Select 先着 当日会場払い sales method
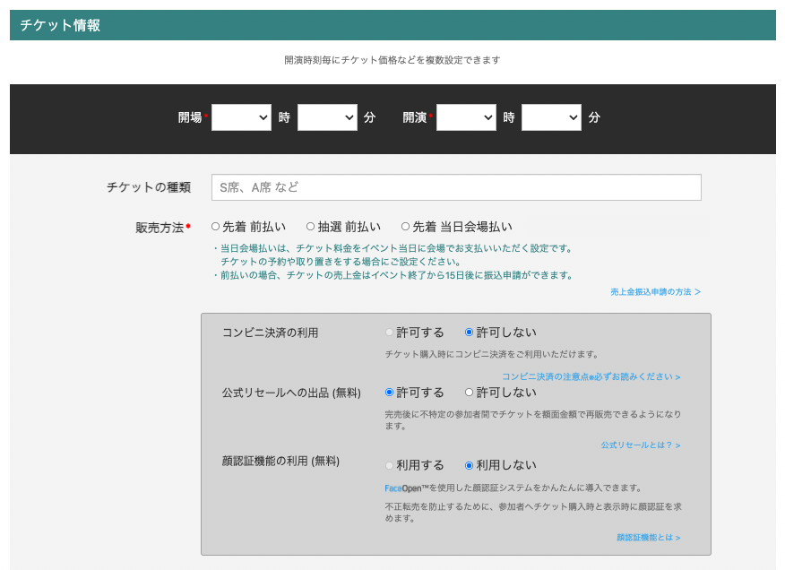Image resolution: width=785 pixels, height=570 pixels. click(x=406, y=227)
